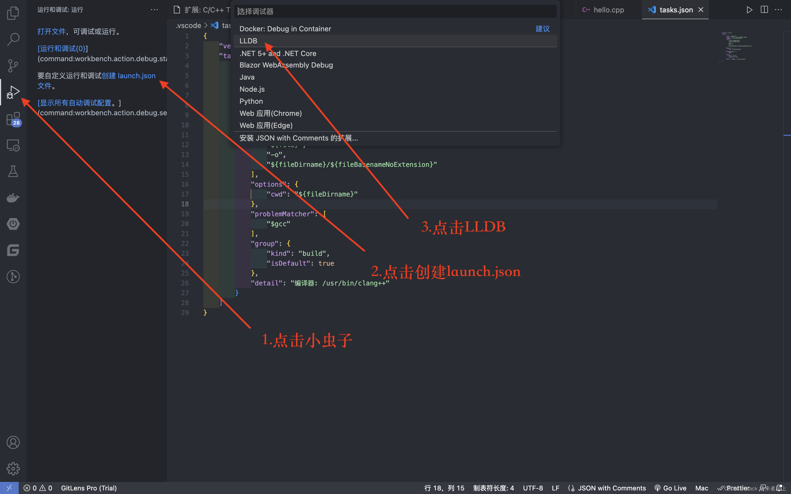The width and height of the screenshot is (791, 494).
Task: Select Node.js debugger option
Action: 396,89
